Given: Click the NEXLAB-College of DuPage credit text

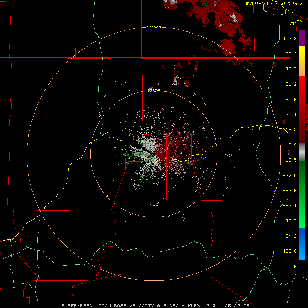Looking at the screenshot, I should (275, 4).
